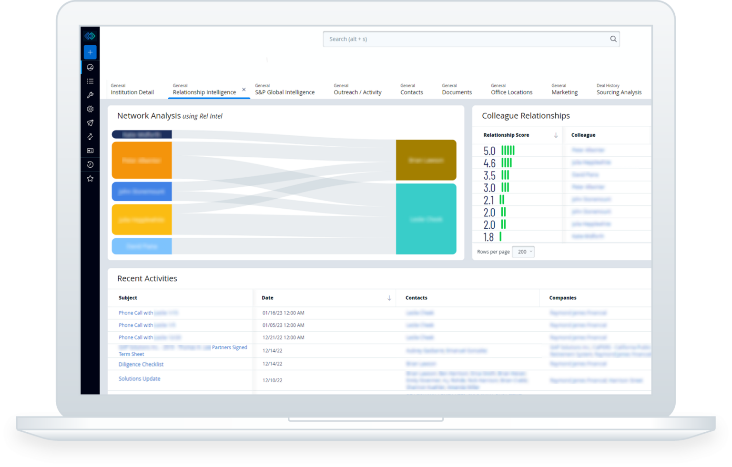Open the dashboard gauge icon in sidebar
This screenshot has width=732, height=467.
(90, 67)
